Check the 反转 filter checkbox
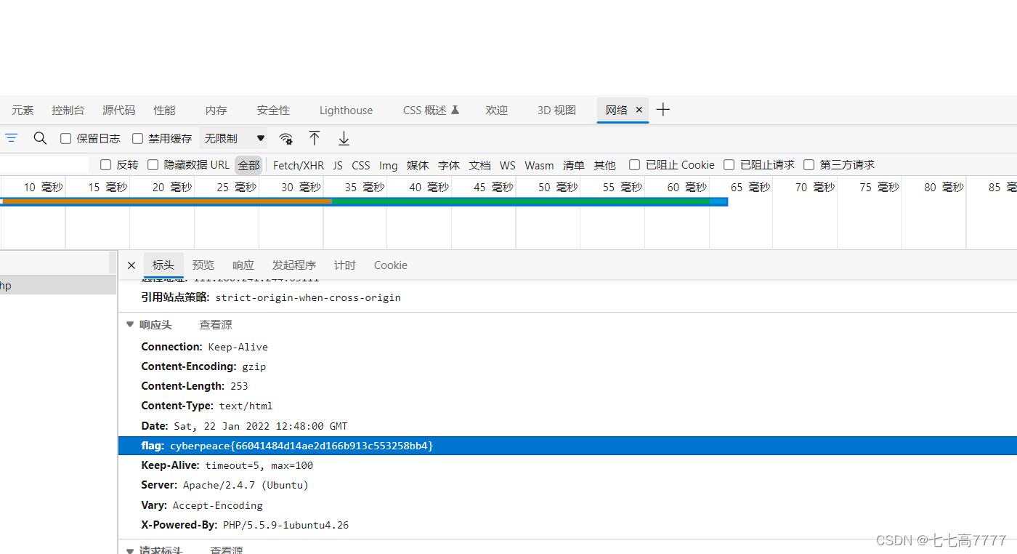Screen dimensions: 1017x554 (105, 165)
